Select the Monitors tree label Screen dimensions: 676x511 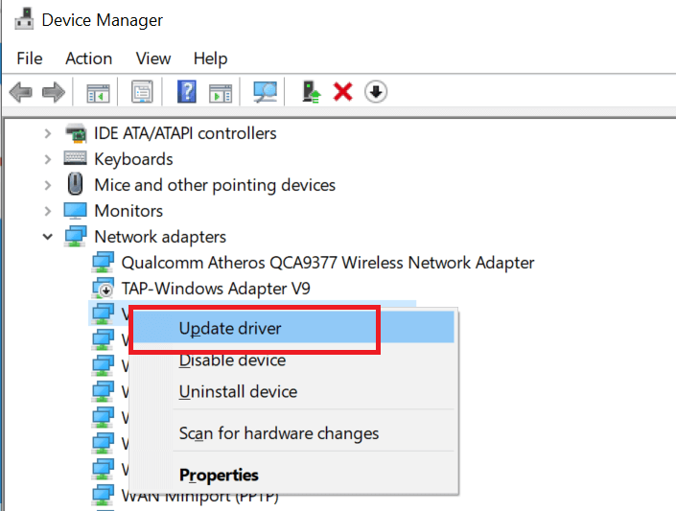click(128, 211)
